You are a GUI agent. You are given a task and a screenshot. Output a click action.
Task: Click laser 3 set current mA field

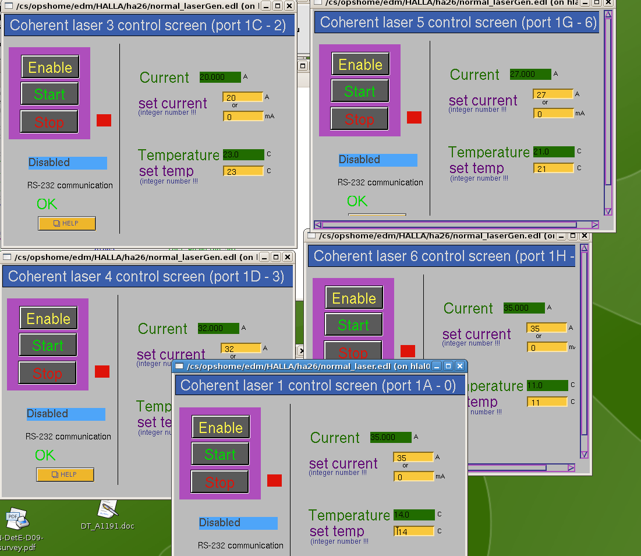[x=243, y=117]
